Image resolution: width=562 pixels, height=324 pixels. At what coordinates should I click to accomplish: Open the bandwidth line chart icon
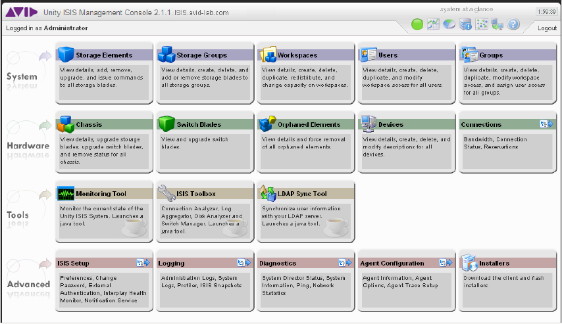click(x=433, y=24)
